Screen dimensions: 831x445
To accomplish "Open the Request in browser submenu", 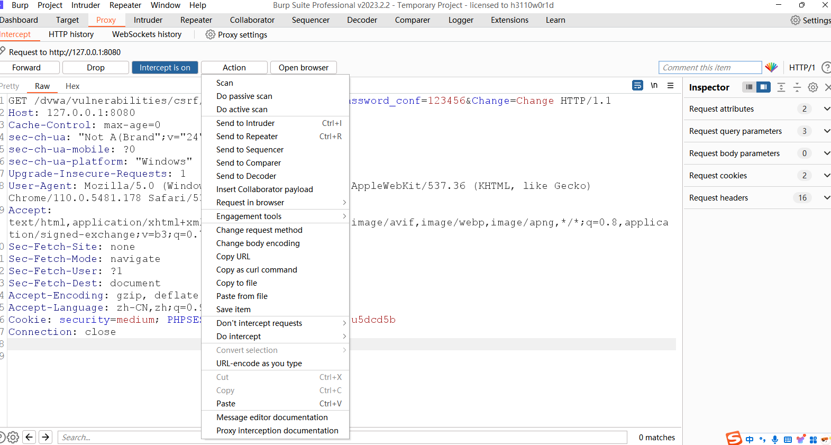I will tap(276, 202).
